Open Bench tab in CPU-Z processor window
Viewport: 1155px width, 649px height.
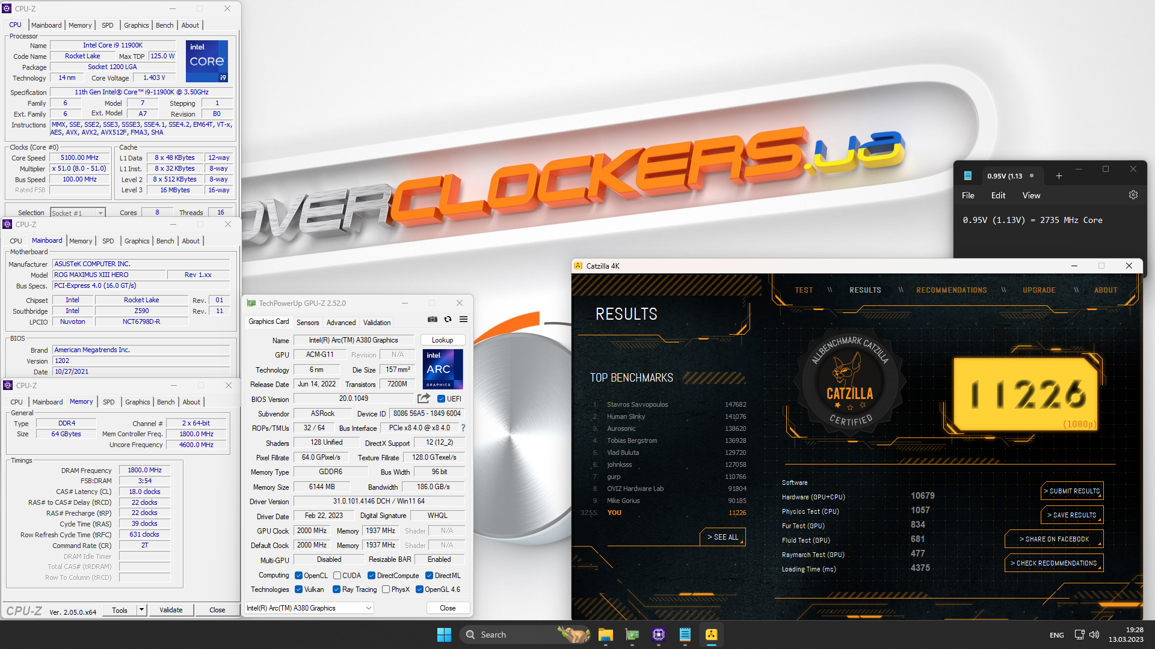(x=164, y=25)
